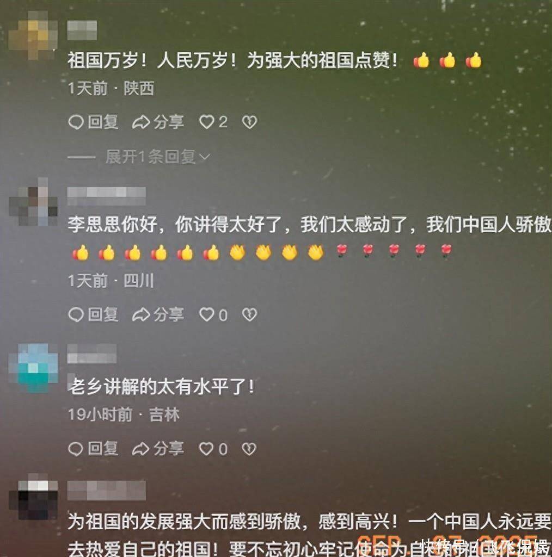Share the Sichuan comment via 分享
Viewport: 552px width, 557px height.
coord(158,315)
